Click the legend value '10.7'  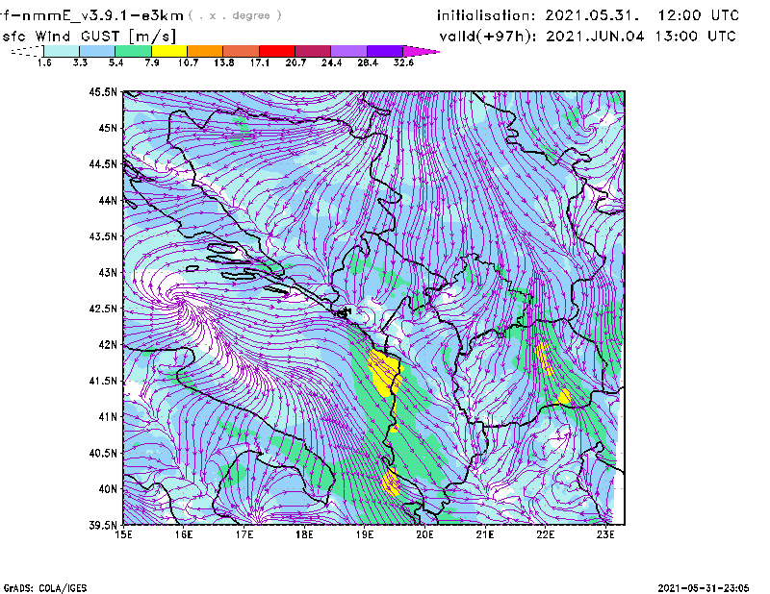tap(188, 62)
